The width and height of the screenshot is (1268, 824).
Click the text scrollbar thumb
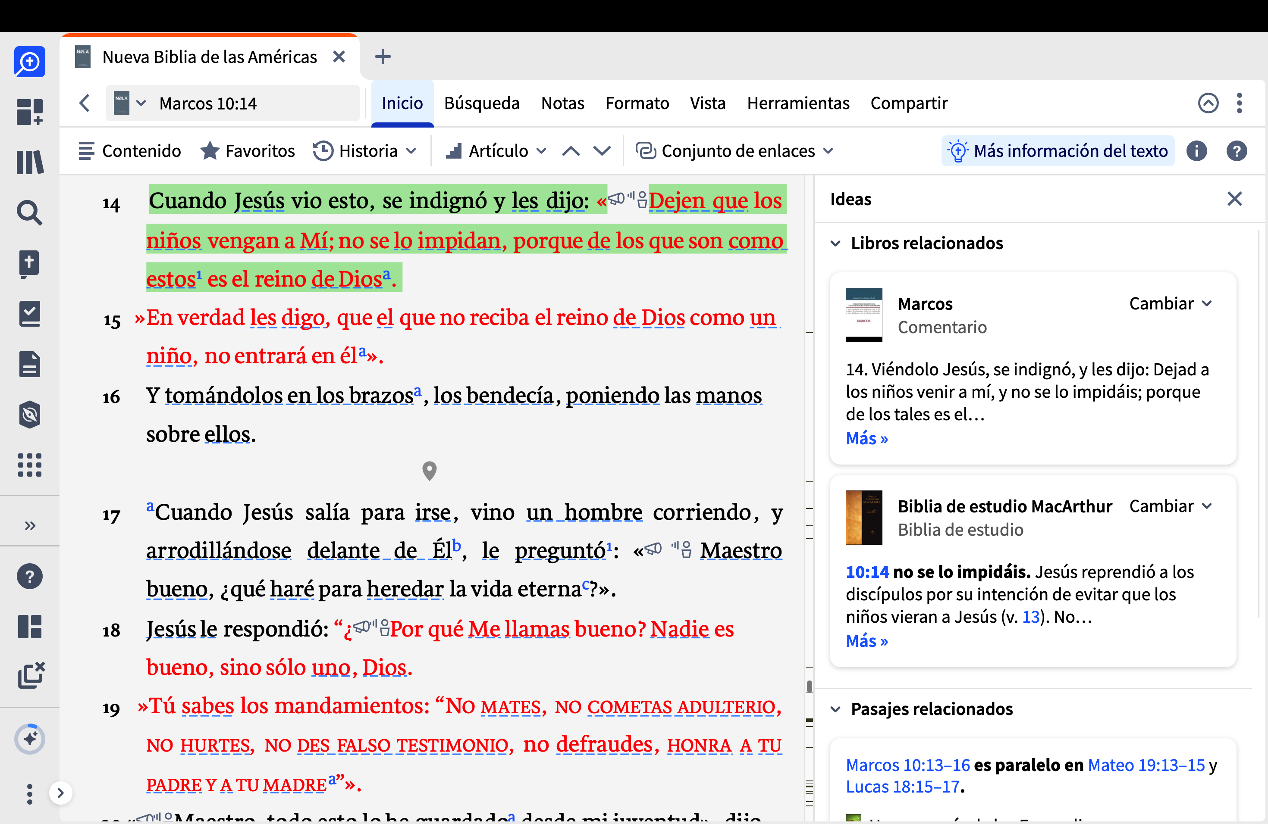click(x=809, y=687)
